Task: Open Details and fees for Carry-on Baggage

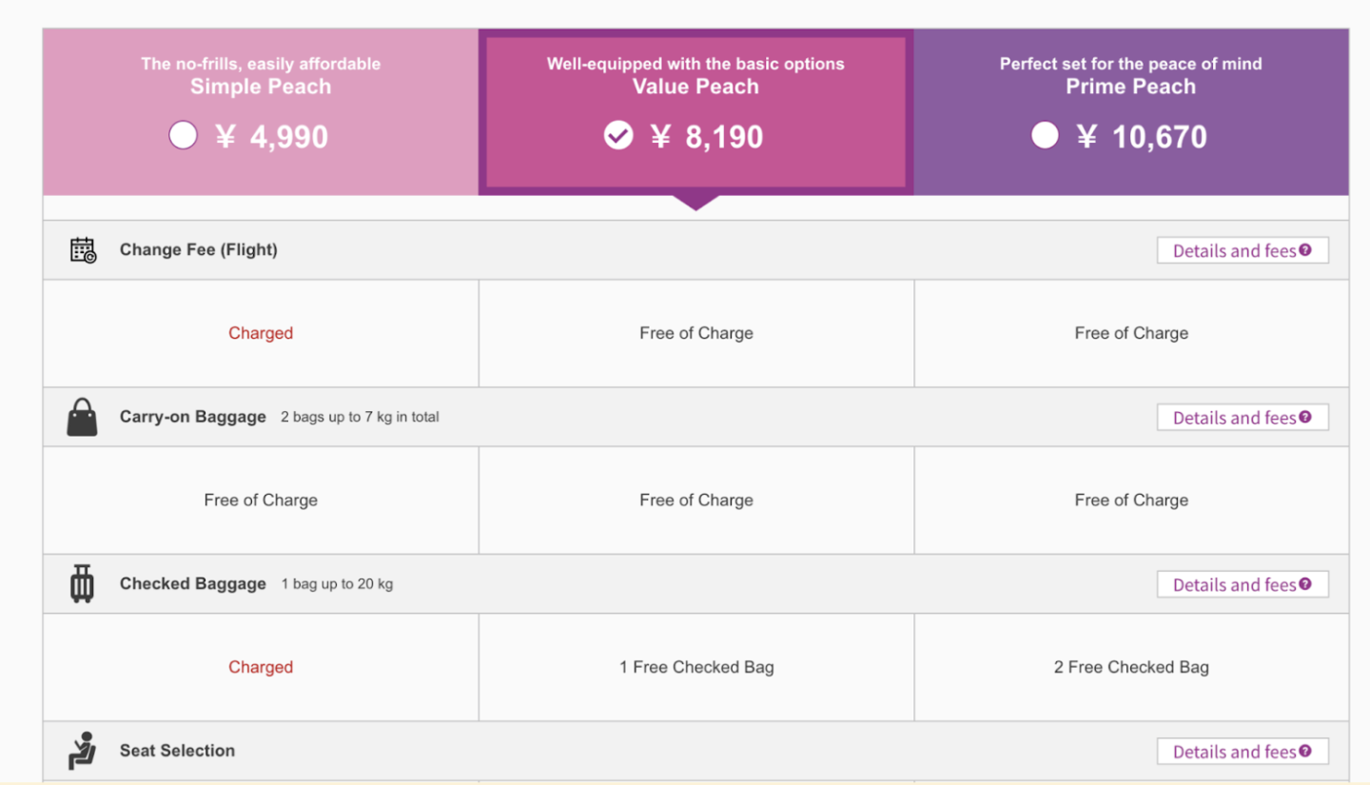Action: coord(1234,418)
